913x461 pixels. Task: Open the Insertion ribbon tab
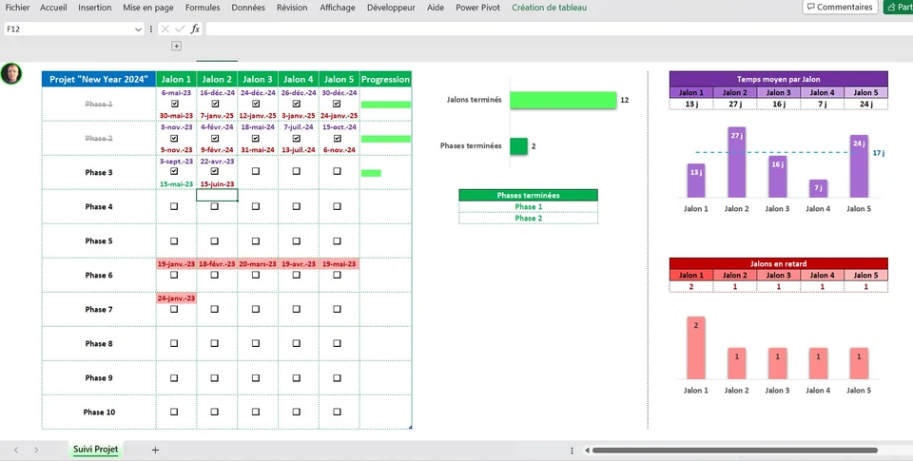(x=95, y=8)
